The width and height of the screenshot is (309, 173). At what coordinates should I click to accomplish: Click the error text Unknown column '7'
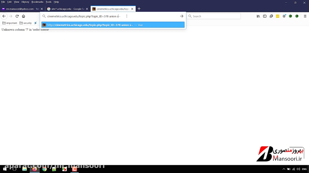pos(25,30)
